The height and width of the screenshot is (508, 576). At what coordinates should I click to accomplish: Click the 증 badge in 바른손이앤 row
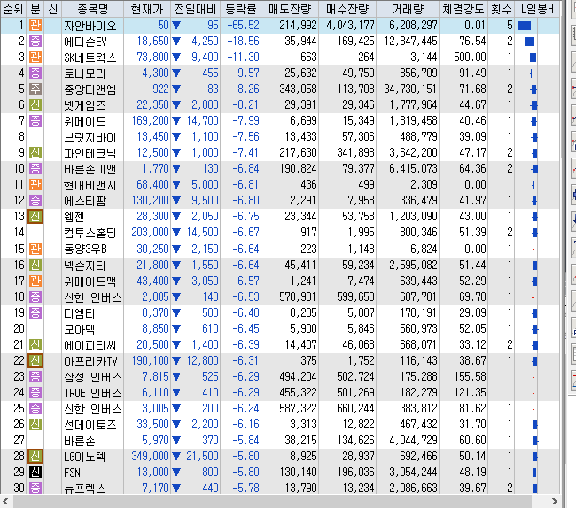click(x=35, y=169)
